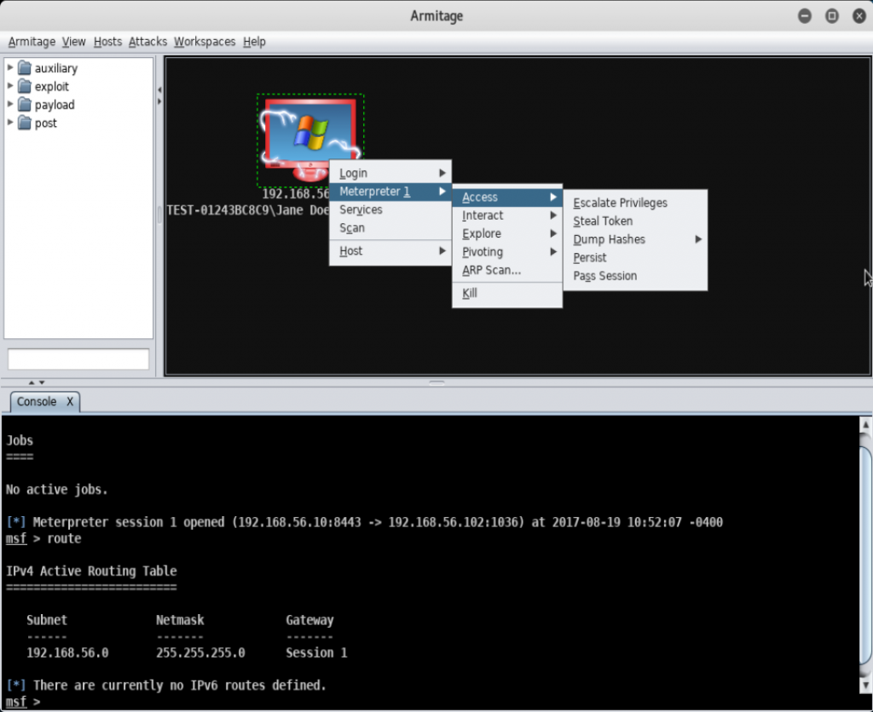
Task: Click the exploit folder icon
Action: [x=25, y=86]
